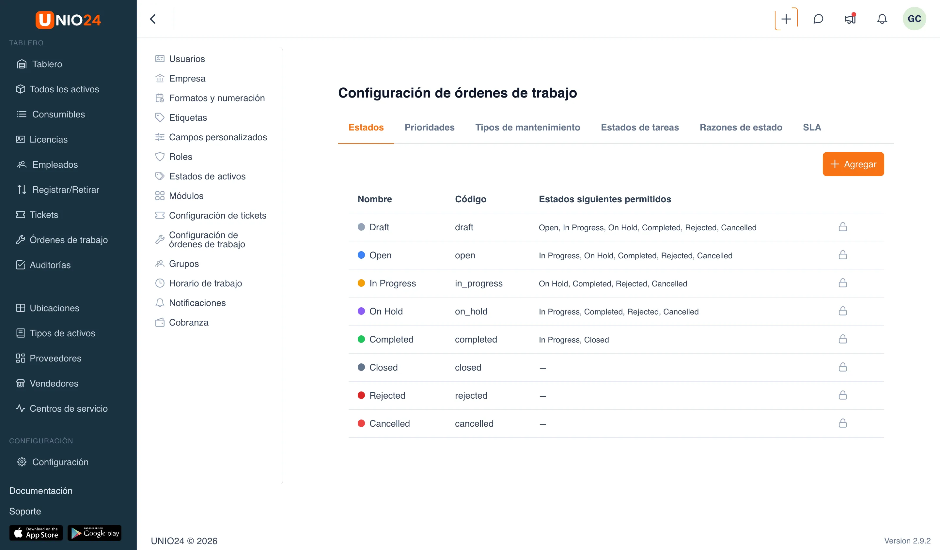The image size is (940, 550).
Task: Click the Consumibles list icon
Action: tap(22, 114)
